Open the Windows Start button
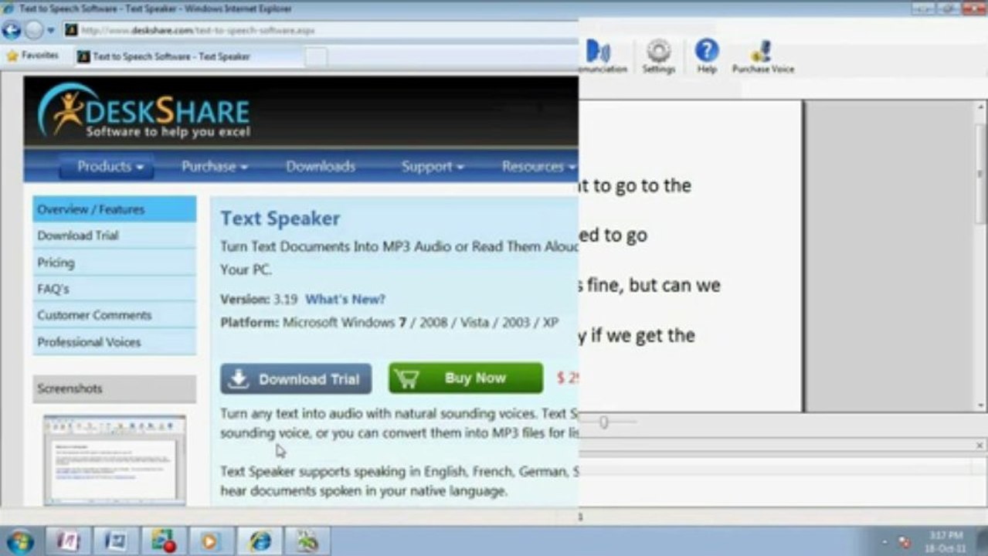The width and height of the screenshot is (988, 556). [x=19, y=541]
